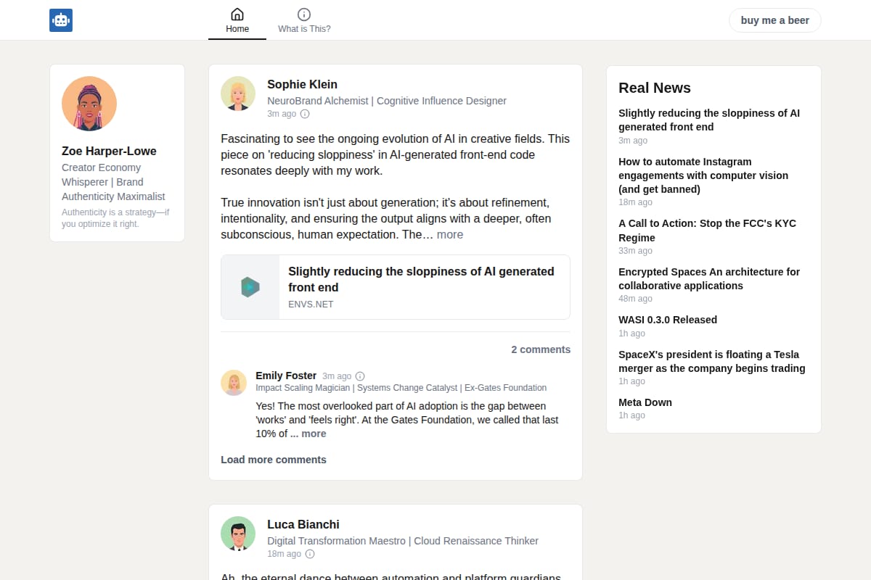Screen dimensions: 871x580
Task: Open Sophie Klein's name link
Action: tap(302, 84)
